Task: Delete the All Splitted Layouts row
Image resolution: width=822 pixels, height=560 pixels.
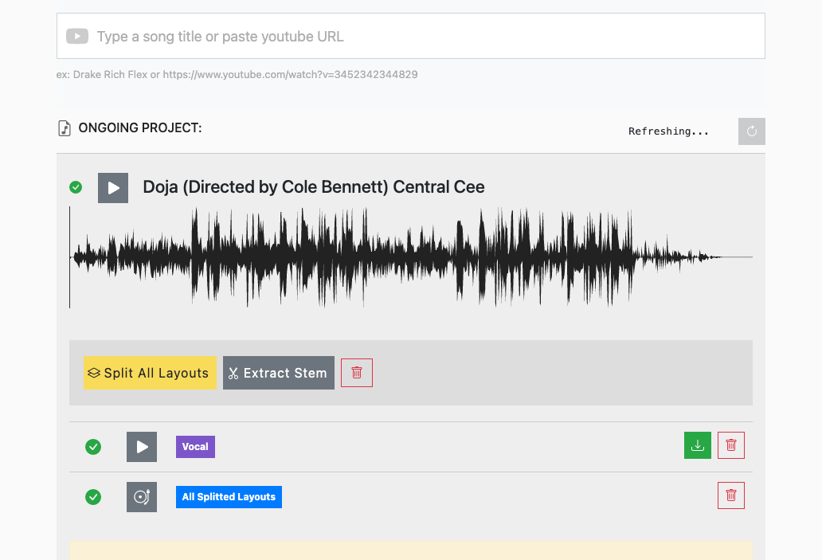Action: (730, 495)
